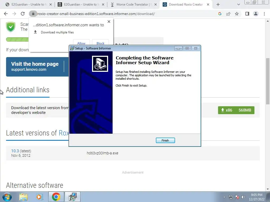The width and height of the screenshot is (270, 202).
Task: Click Chrome icon in taskbar
Action: pyautogui.click(x=56, y=197)
